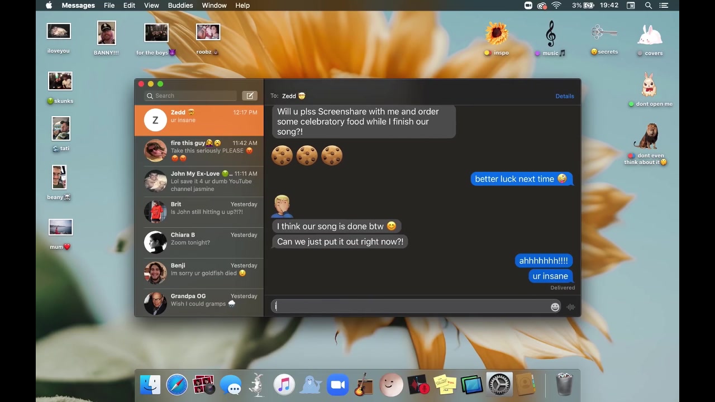Screen dimensions: 715x402
Task: Click the Messages icon in the dock
Action: 231,385
